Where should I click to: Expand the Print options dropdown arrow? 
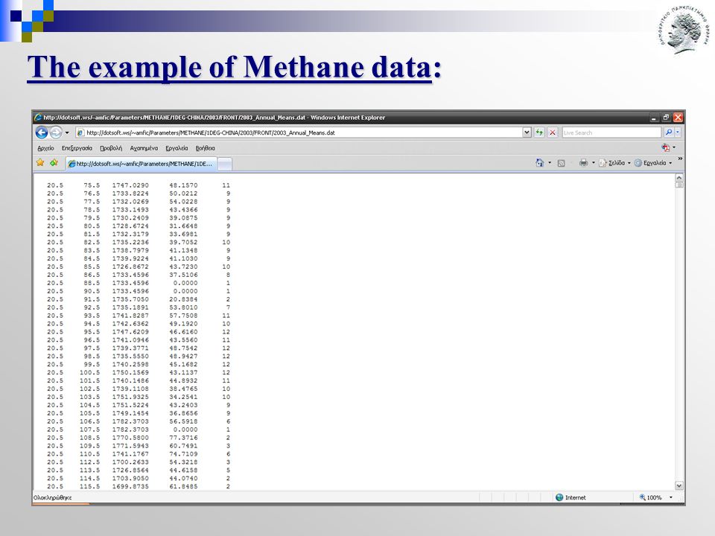594,163
